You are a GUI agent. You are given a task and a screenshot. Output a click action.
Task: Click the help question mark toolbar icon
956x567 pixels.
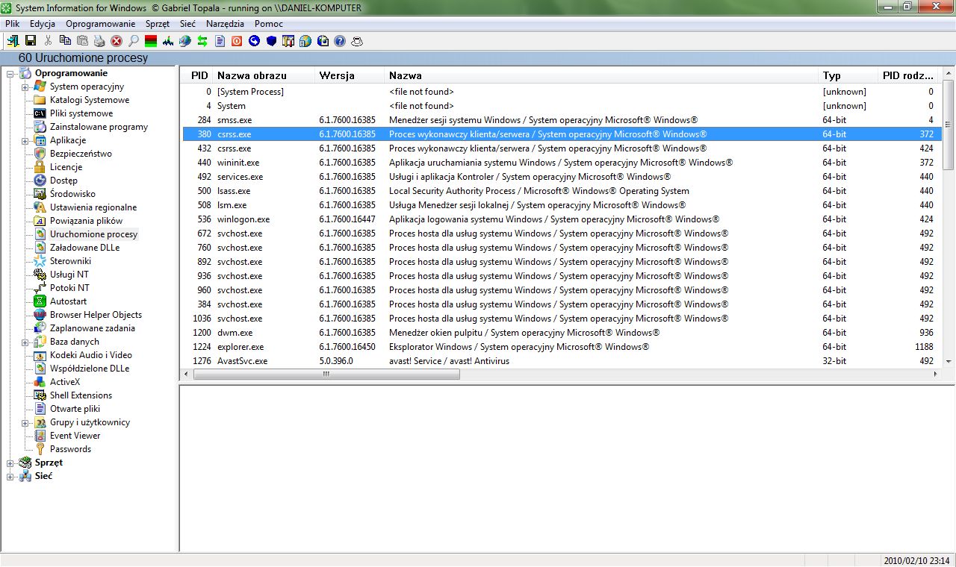(x=340, y=41)
